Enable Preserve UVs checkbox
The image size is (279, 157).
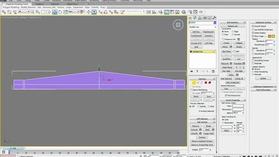point(223,39)
